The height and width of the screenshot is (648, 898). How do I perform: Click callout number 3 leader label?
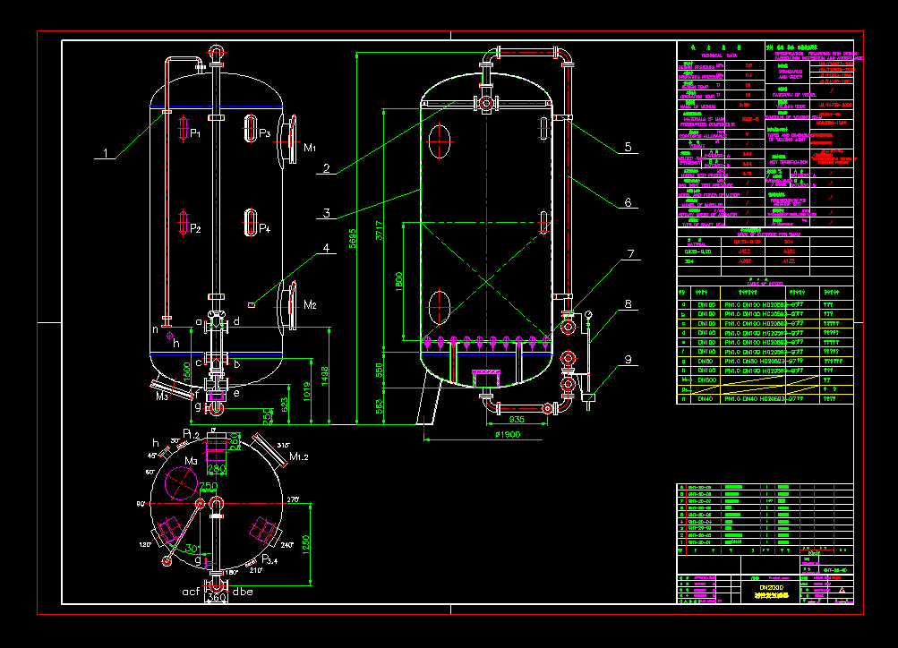[x=327, y=213]
